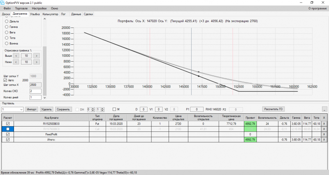The height and width of the screenshot is (175, 329).
Task: Click the right arrow next to Ниже value
Action: pos(37,62)
